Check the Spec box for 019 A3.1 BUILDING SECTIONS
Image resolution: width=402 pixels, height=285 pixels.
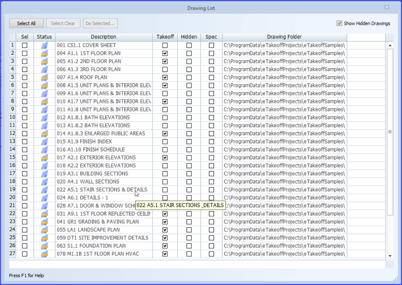211,174
